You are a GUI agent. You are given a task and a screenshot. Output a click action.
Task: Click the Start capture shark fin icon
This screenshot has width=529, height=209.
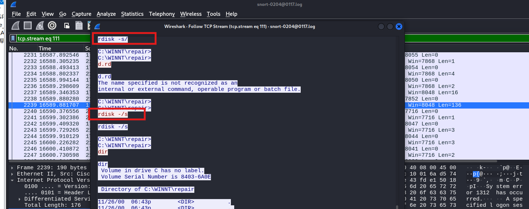point(16,25)
